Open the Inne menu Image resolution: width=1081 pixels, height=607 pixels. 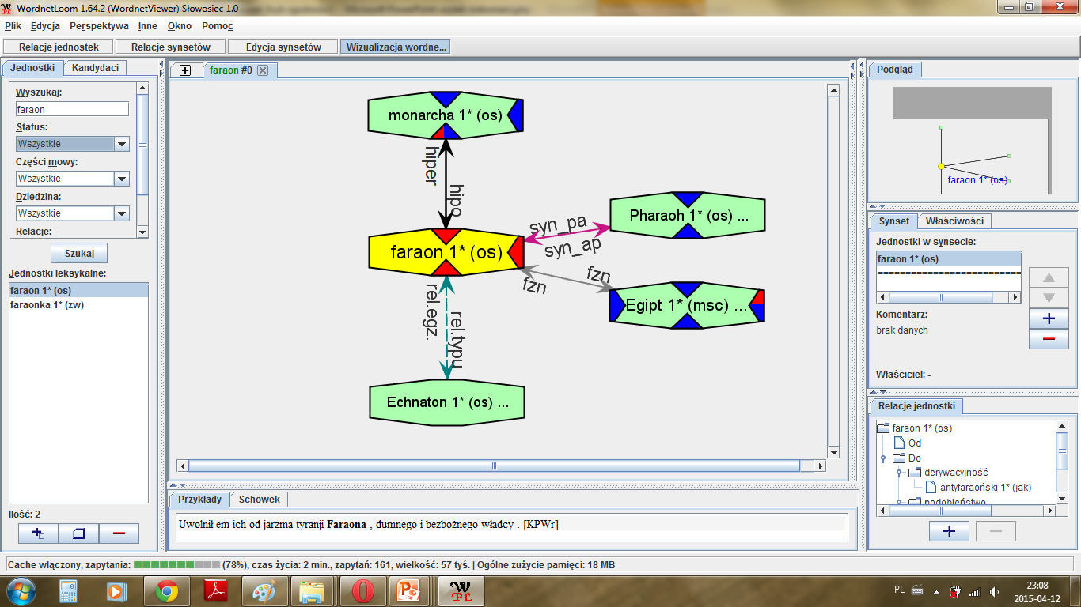click(x=148, y=26)
